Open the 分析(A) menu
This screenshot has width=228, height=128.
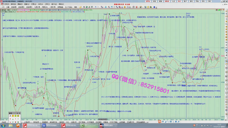pyautogui.click(x=41, y=4)
